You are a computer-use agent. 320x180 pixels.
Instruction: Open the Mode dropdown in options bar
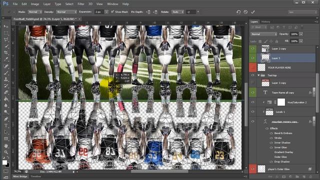pyautogui.click(x=35, y=12)
